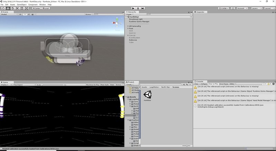Open the GameObject menu

22,4
